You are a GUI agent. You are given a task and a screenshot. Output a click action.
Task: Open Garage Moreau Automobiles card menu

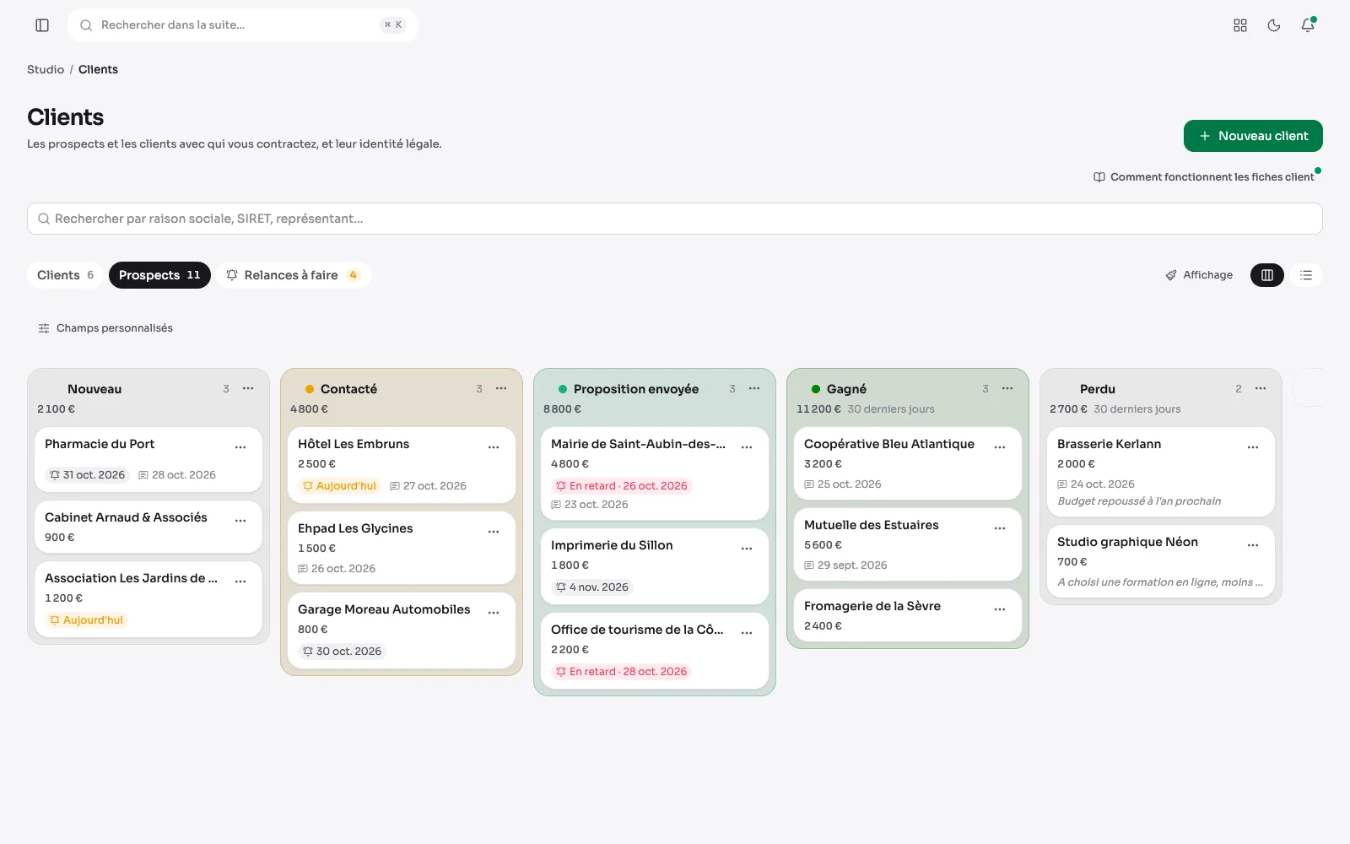494,613
